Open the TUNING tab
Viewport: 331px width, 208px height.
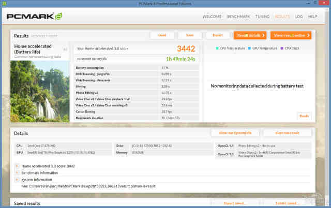click(262, 17)
